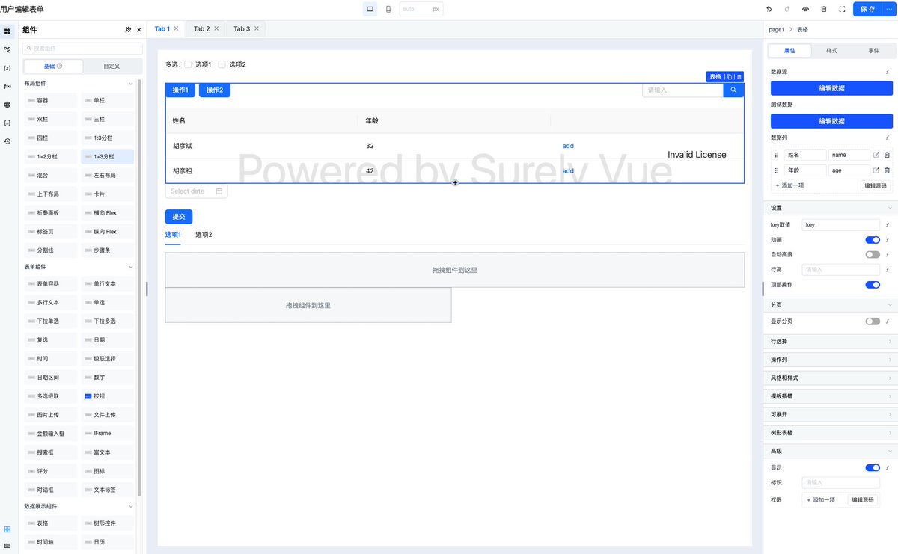Delete the 姓名 column with trash icon
This screenshot has height=554, width=898.
pos(887,155)
